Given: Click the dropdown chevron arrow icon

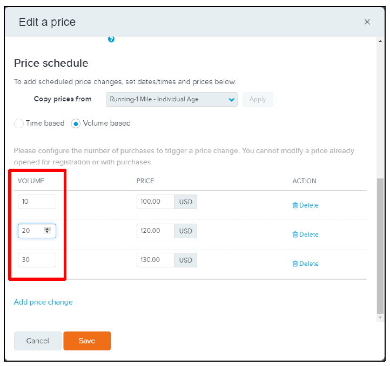Looking at the screenshot, I should click(x=232, y=100).
